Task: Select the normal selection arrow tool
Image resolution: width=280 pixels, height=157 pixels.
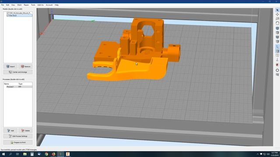Action: pyautogui.click(x=277, y=10)
